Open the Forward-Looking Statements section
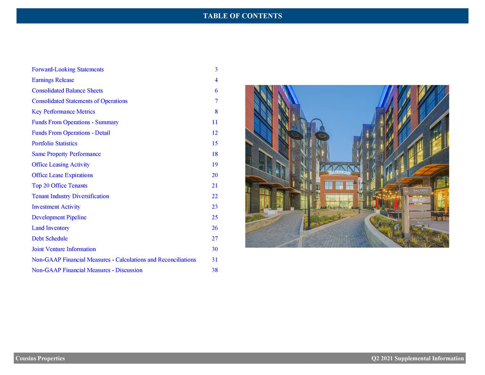Viewport: 485px width, 375px height. [x=67, y=69]
